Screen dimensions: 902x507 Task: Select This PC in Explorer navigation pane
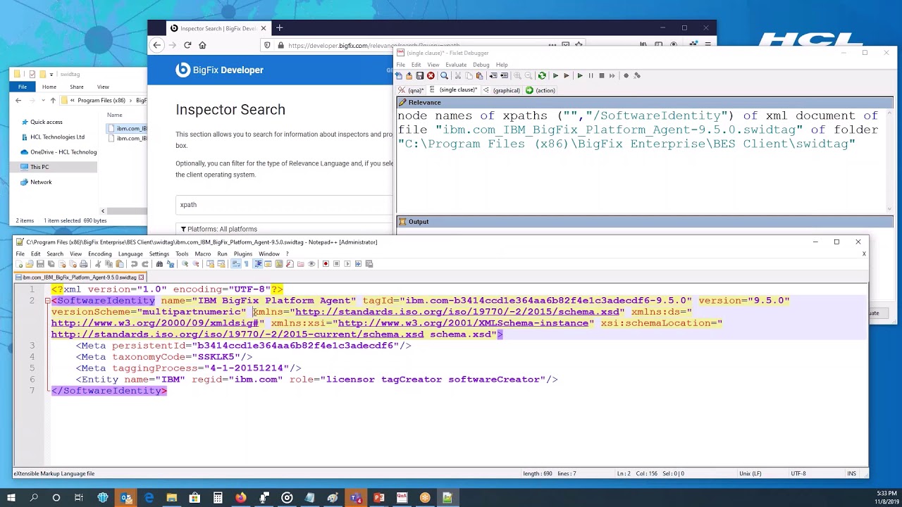pyautogui.click(x=39, y=167)
